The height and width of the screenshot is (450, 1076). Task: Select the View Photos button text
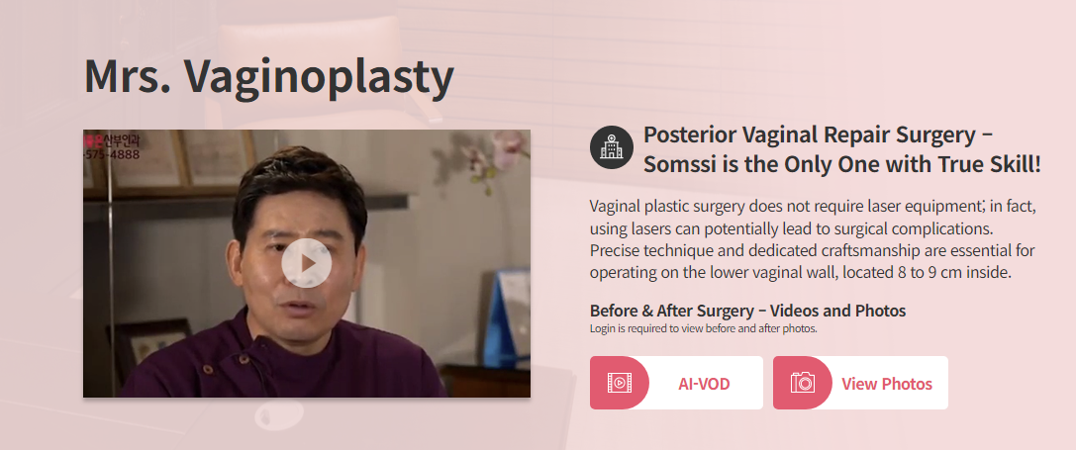(x=887, y=384)
